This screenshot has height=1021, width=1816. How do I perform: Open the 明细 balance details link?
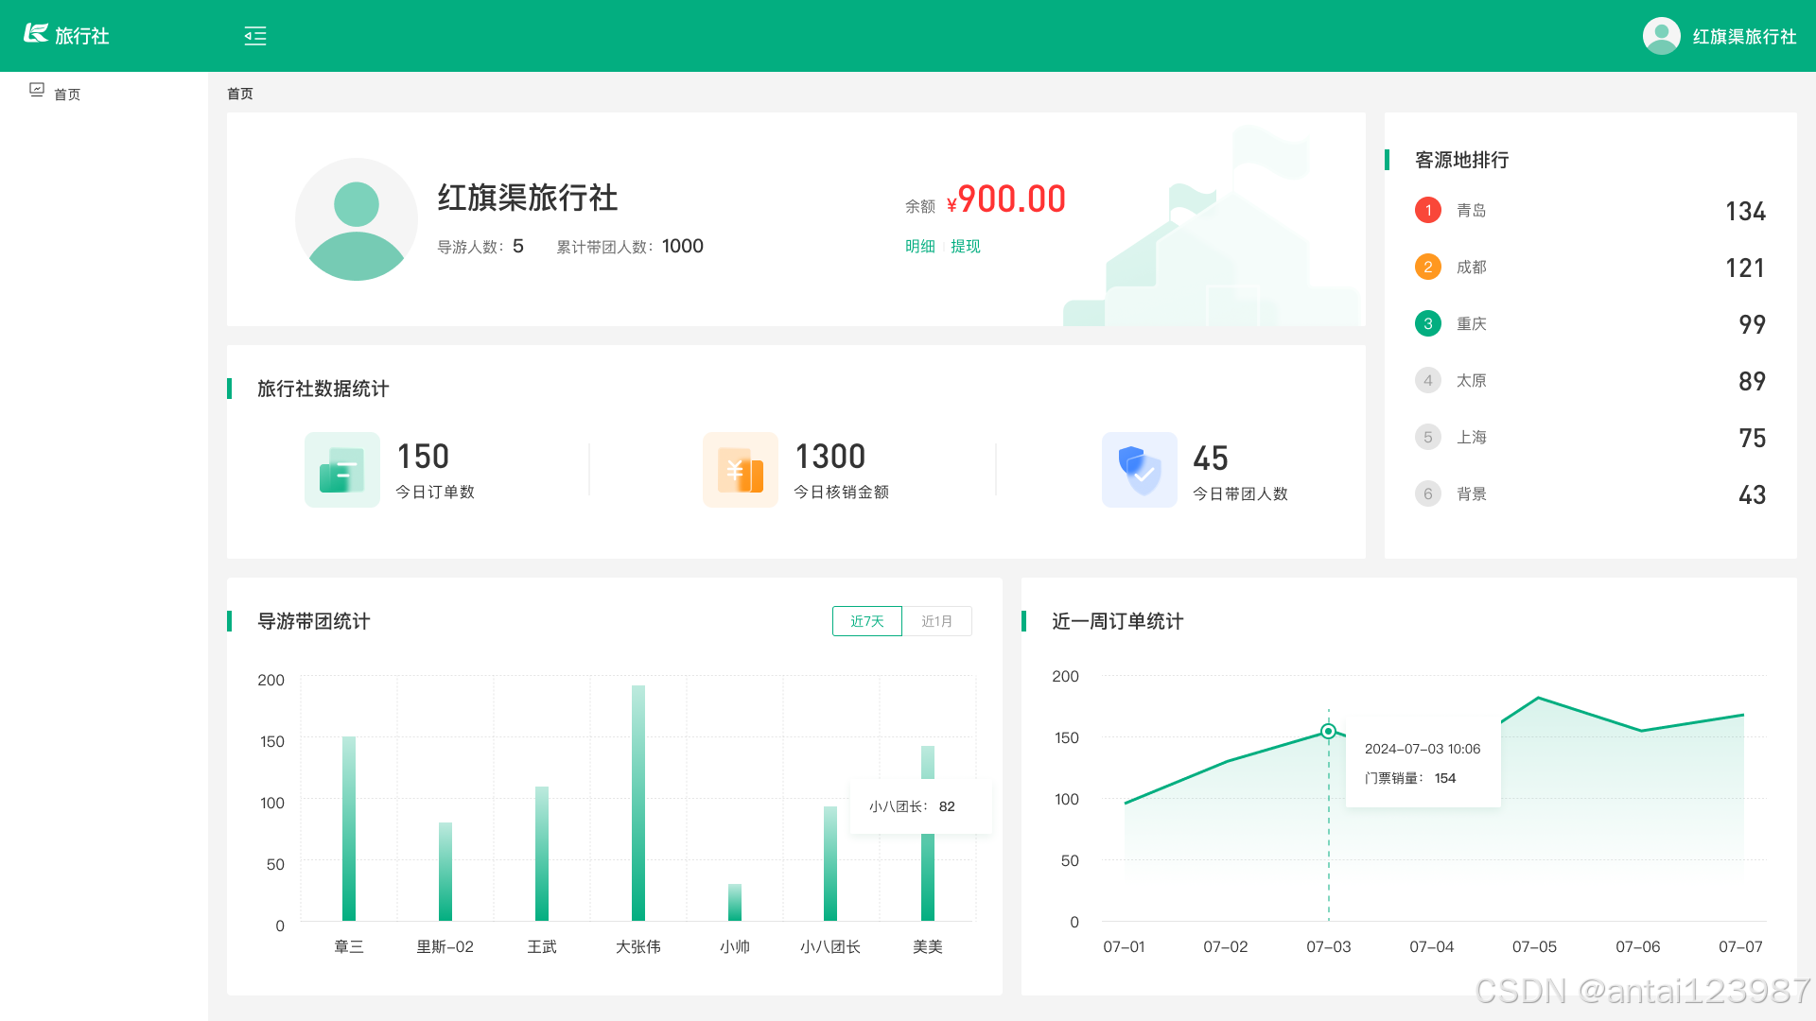[919, 246]
